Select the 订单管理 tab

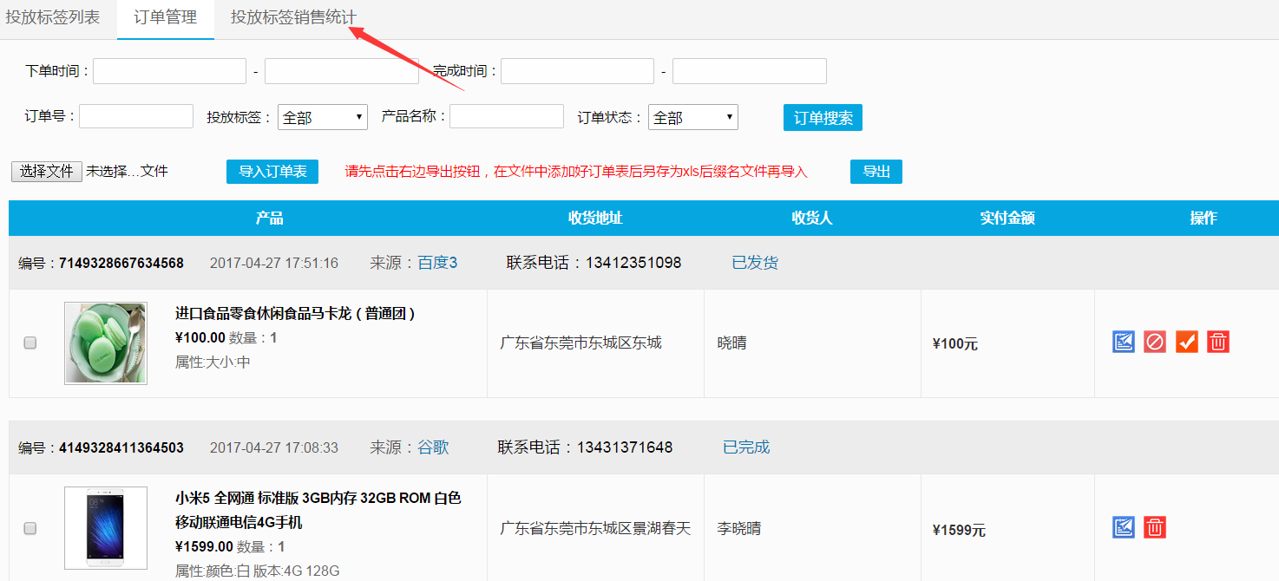click(x=166, y=19)
